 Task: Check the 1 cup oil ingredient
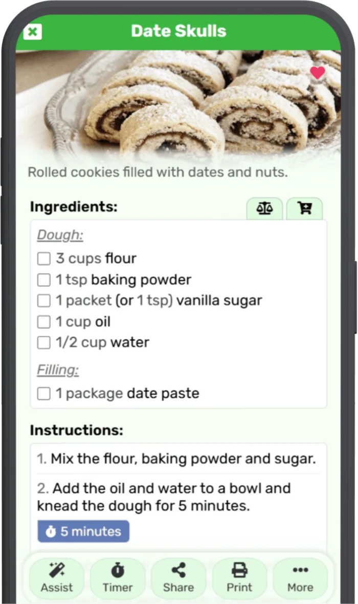43,322
